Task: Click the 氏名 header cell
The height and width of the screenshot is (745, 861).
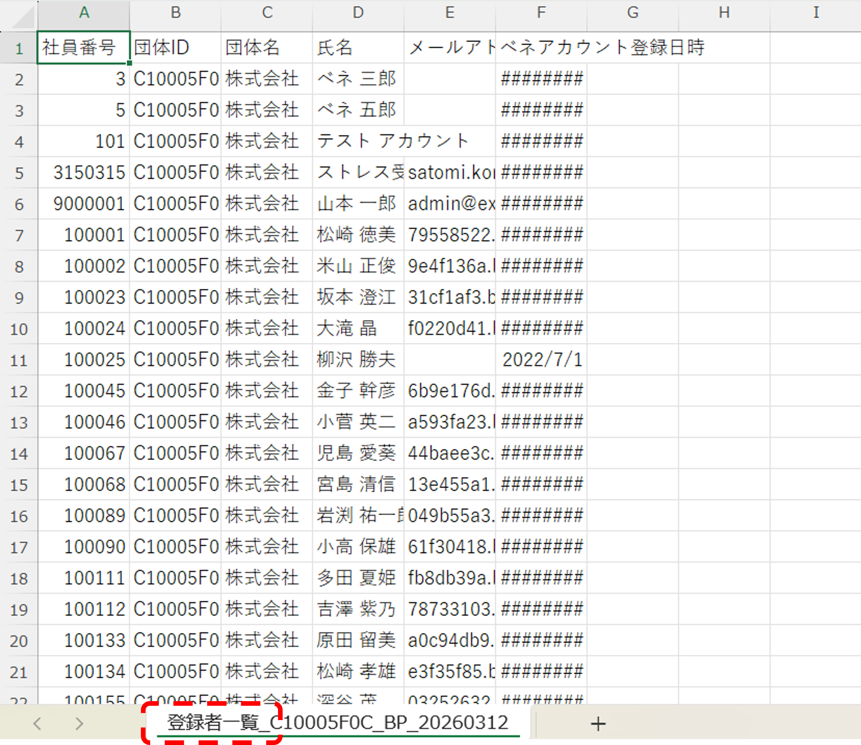Action: (358, 47)
